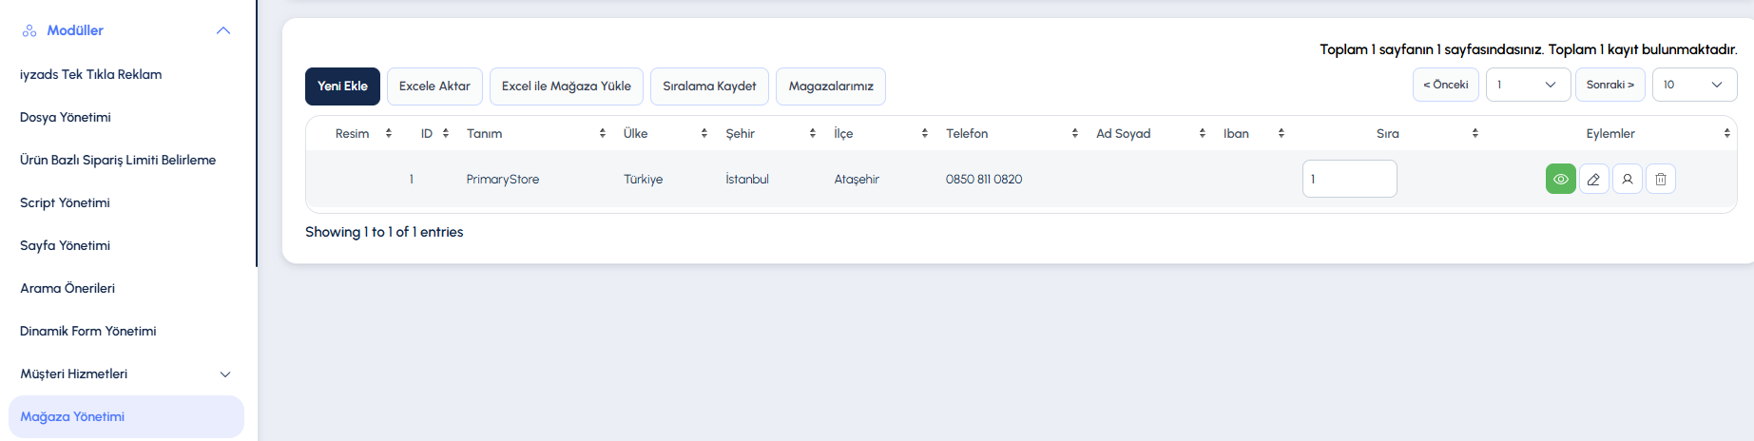Click the trash delete icon for PrimaryStore
The image size is (1754, 441).
coord(1660,179)
